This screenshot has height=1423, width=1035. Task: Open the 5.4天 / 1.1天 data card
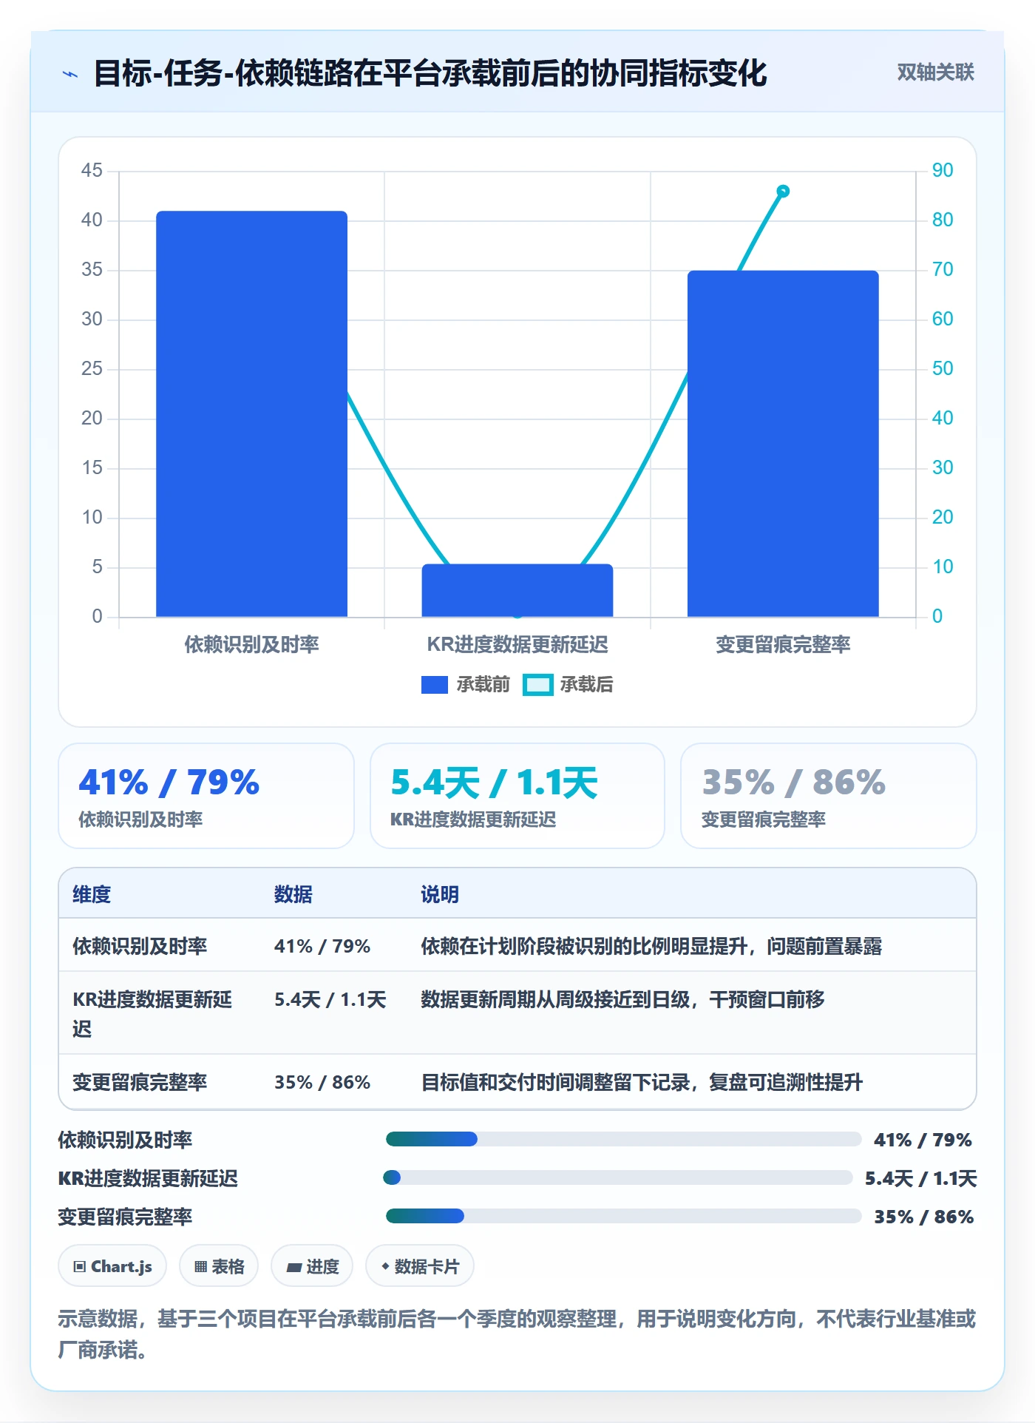click(x=517, y=796)
